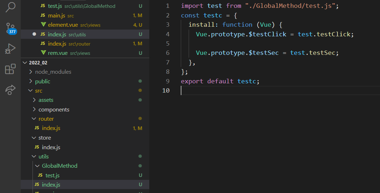
Task: Click the Vue icon of element.vue
Action: click(x=43, y=25)
